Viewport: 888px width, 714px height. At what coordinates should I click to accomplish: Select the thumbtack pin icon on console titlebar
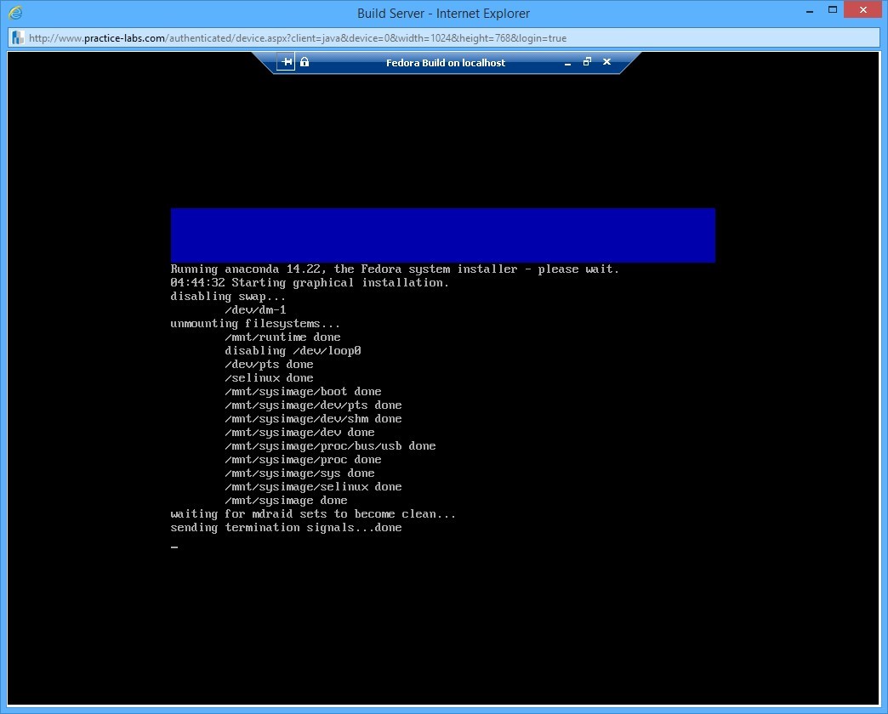[x=287, y=62]
